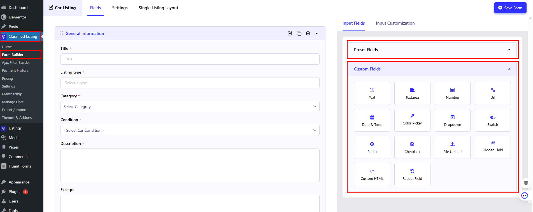Viewport: 533px width, 212px height.
Task: Grab the General Information drag handle
Action: coord(62,33)
